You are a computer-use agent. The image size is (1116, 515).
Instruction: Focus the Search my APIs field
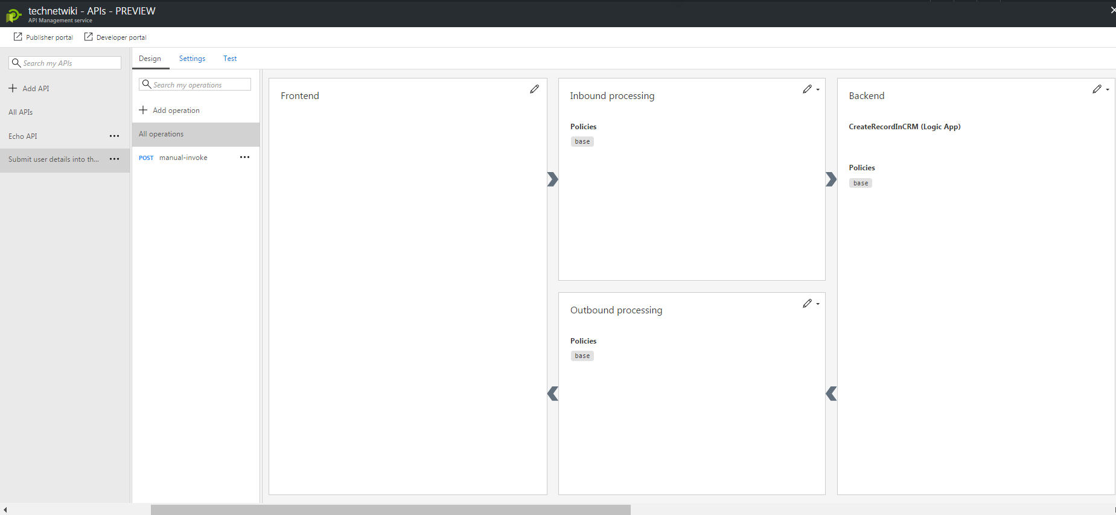65,63
